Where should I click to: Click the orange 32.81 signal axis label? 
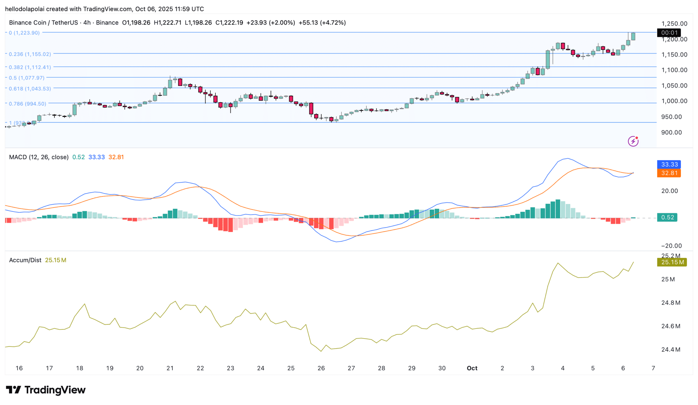[x=668, y=173]
